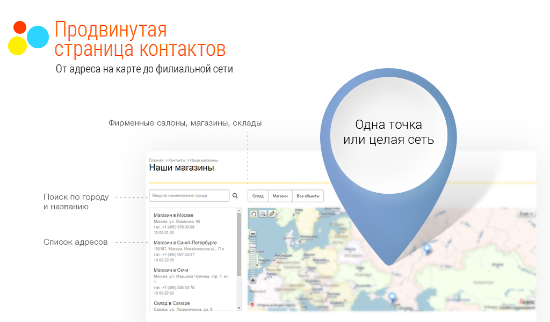The height and width of the screenshot is (322, 550).
Task: Click the address 105187, Москва, Измайловское ш., 71а
Action: click(189, 249)
